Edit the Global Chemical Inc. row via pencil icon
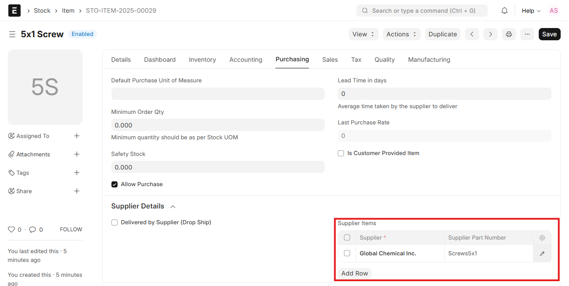The image size is (569, 286). coord(542,253)
